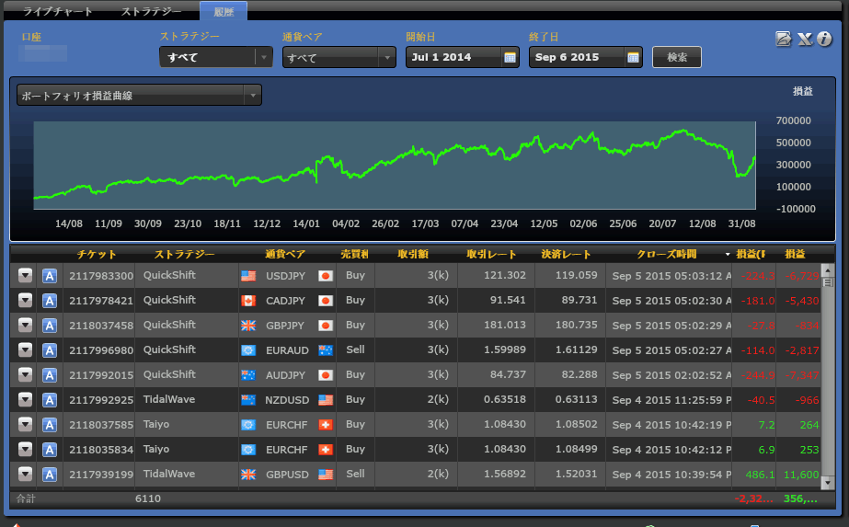Screen dimensions: 849x527
Task: Sort by 通貨ペア column header in table
Action: (x=285, y=254)
